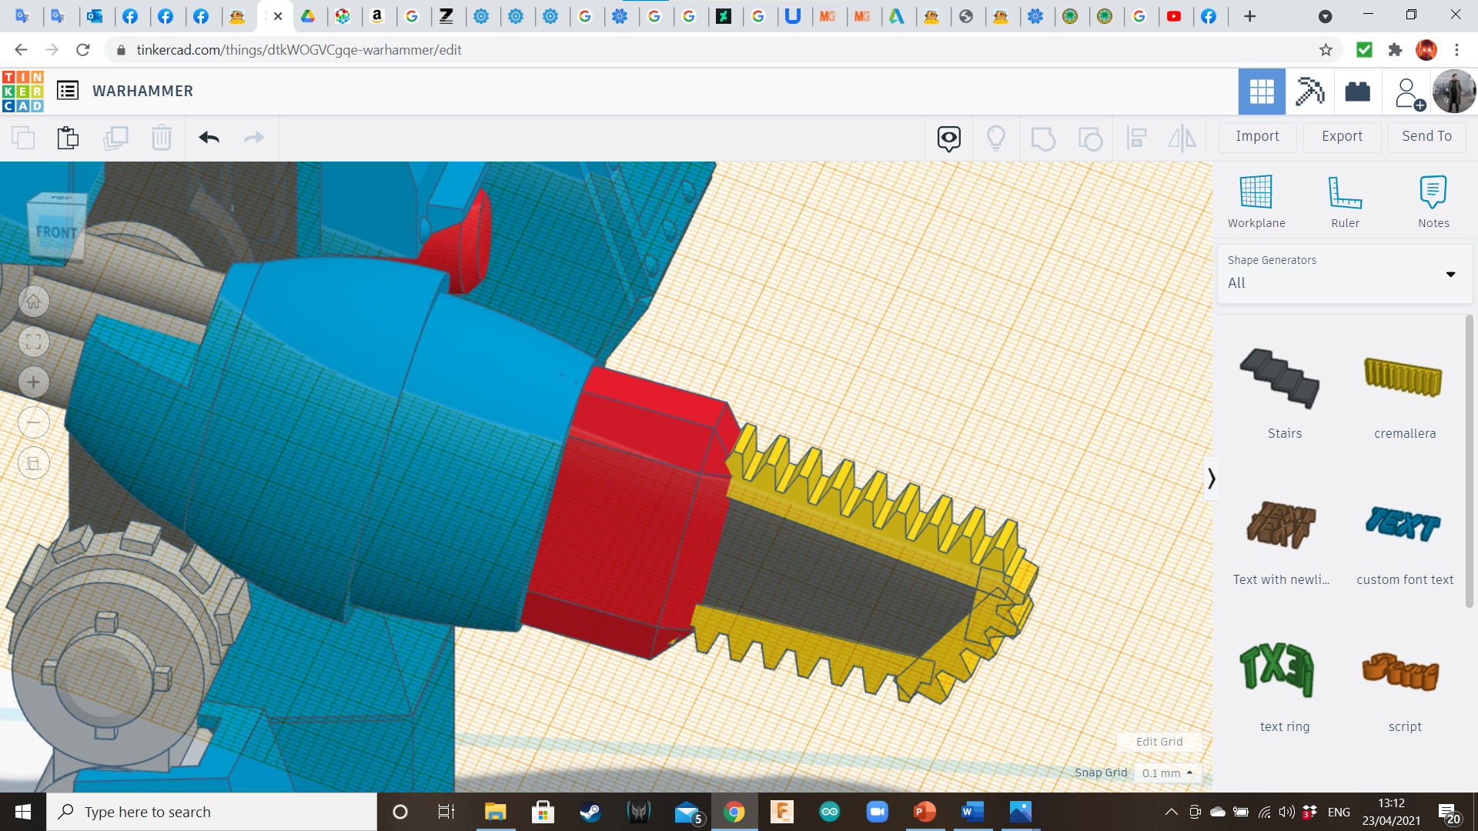Toggle the eye view-options icon
The height and width of the screenshot is (831, 1478).
948,138
